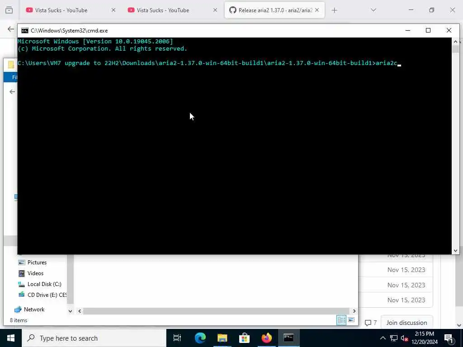Viewport: 463px width, 347px height.
Task: Open Videos in Explorer sidebar
Action: click(35, 273)
